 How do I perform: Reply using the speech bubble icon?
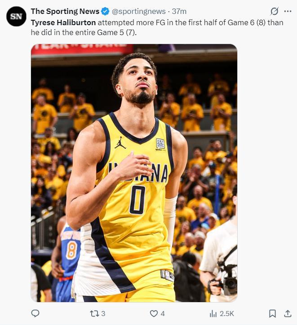tap(35, 313)
